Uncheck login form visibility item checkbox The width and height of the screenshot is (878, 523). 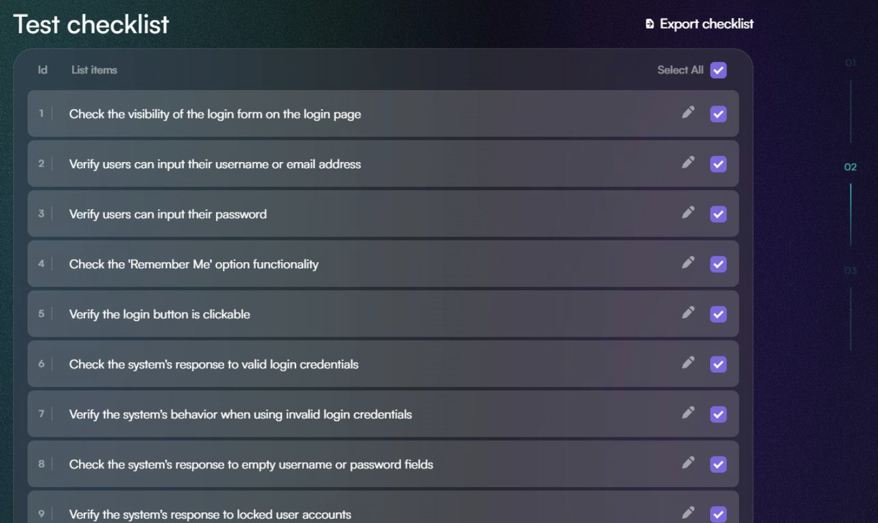click(x=718, y=114)
